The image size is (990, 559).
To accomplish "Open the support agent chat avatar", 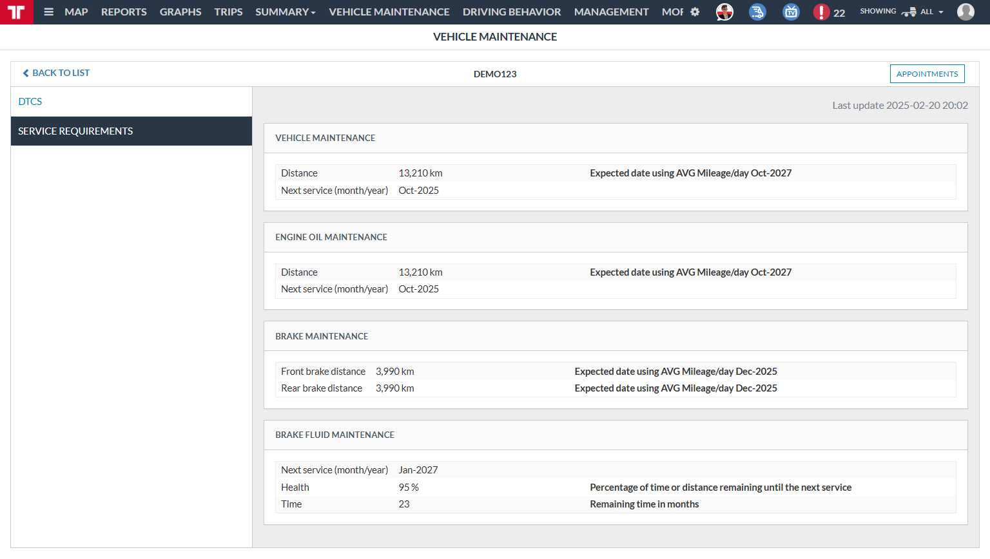I will coord(724,12).
